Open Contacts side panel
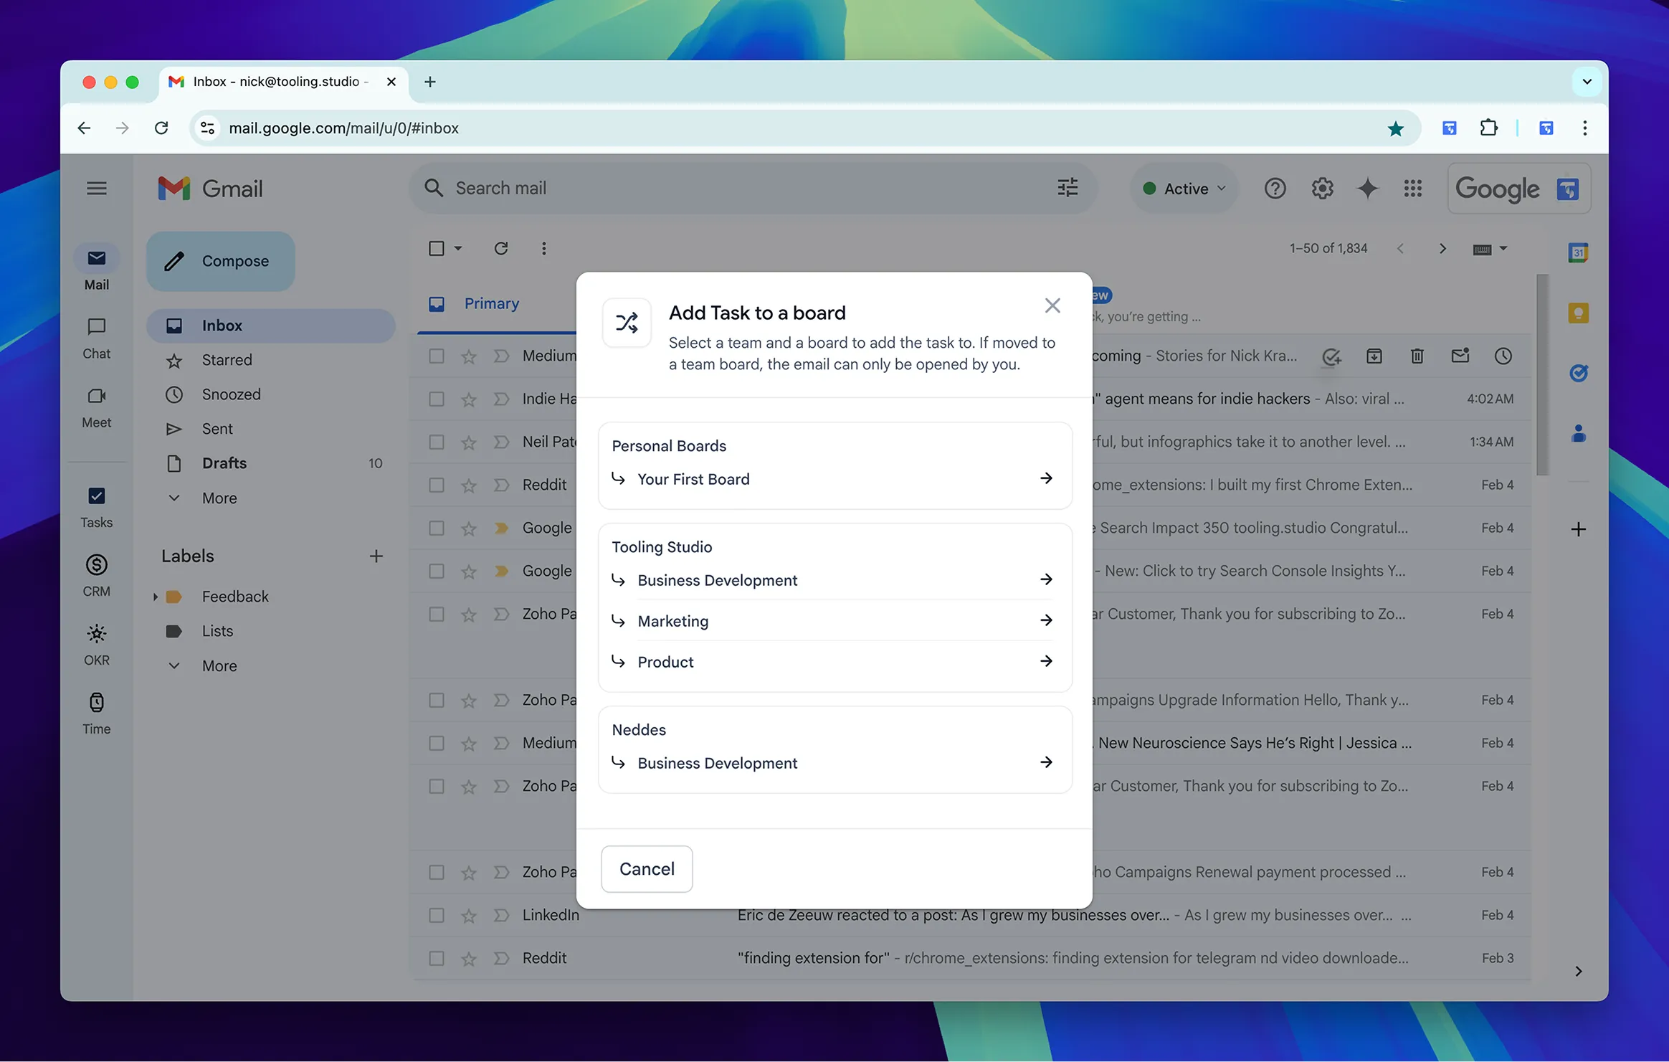The image size is (1669, 1062). pos(1578,433)
